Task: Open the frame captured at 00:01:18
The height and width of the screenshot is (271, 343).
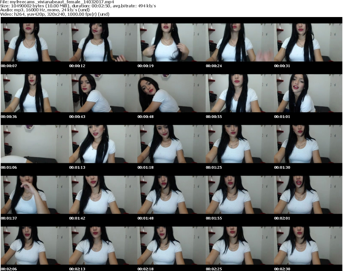Action: point(171,144)
